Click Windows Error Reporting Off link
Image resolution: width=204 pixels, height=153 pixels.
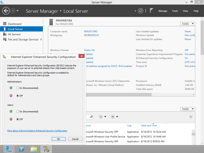(186, 50)
